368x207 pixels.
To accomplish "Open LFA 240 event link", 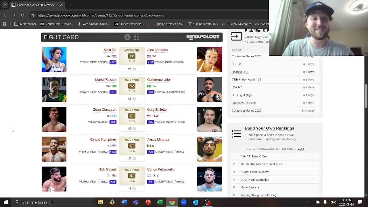I will click(237, 87).
